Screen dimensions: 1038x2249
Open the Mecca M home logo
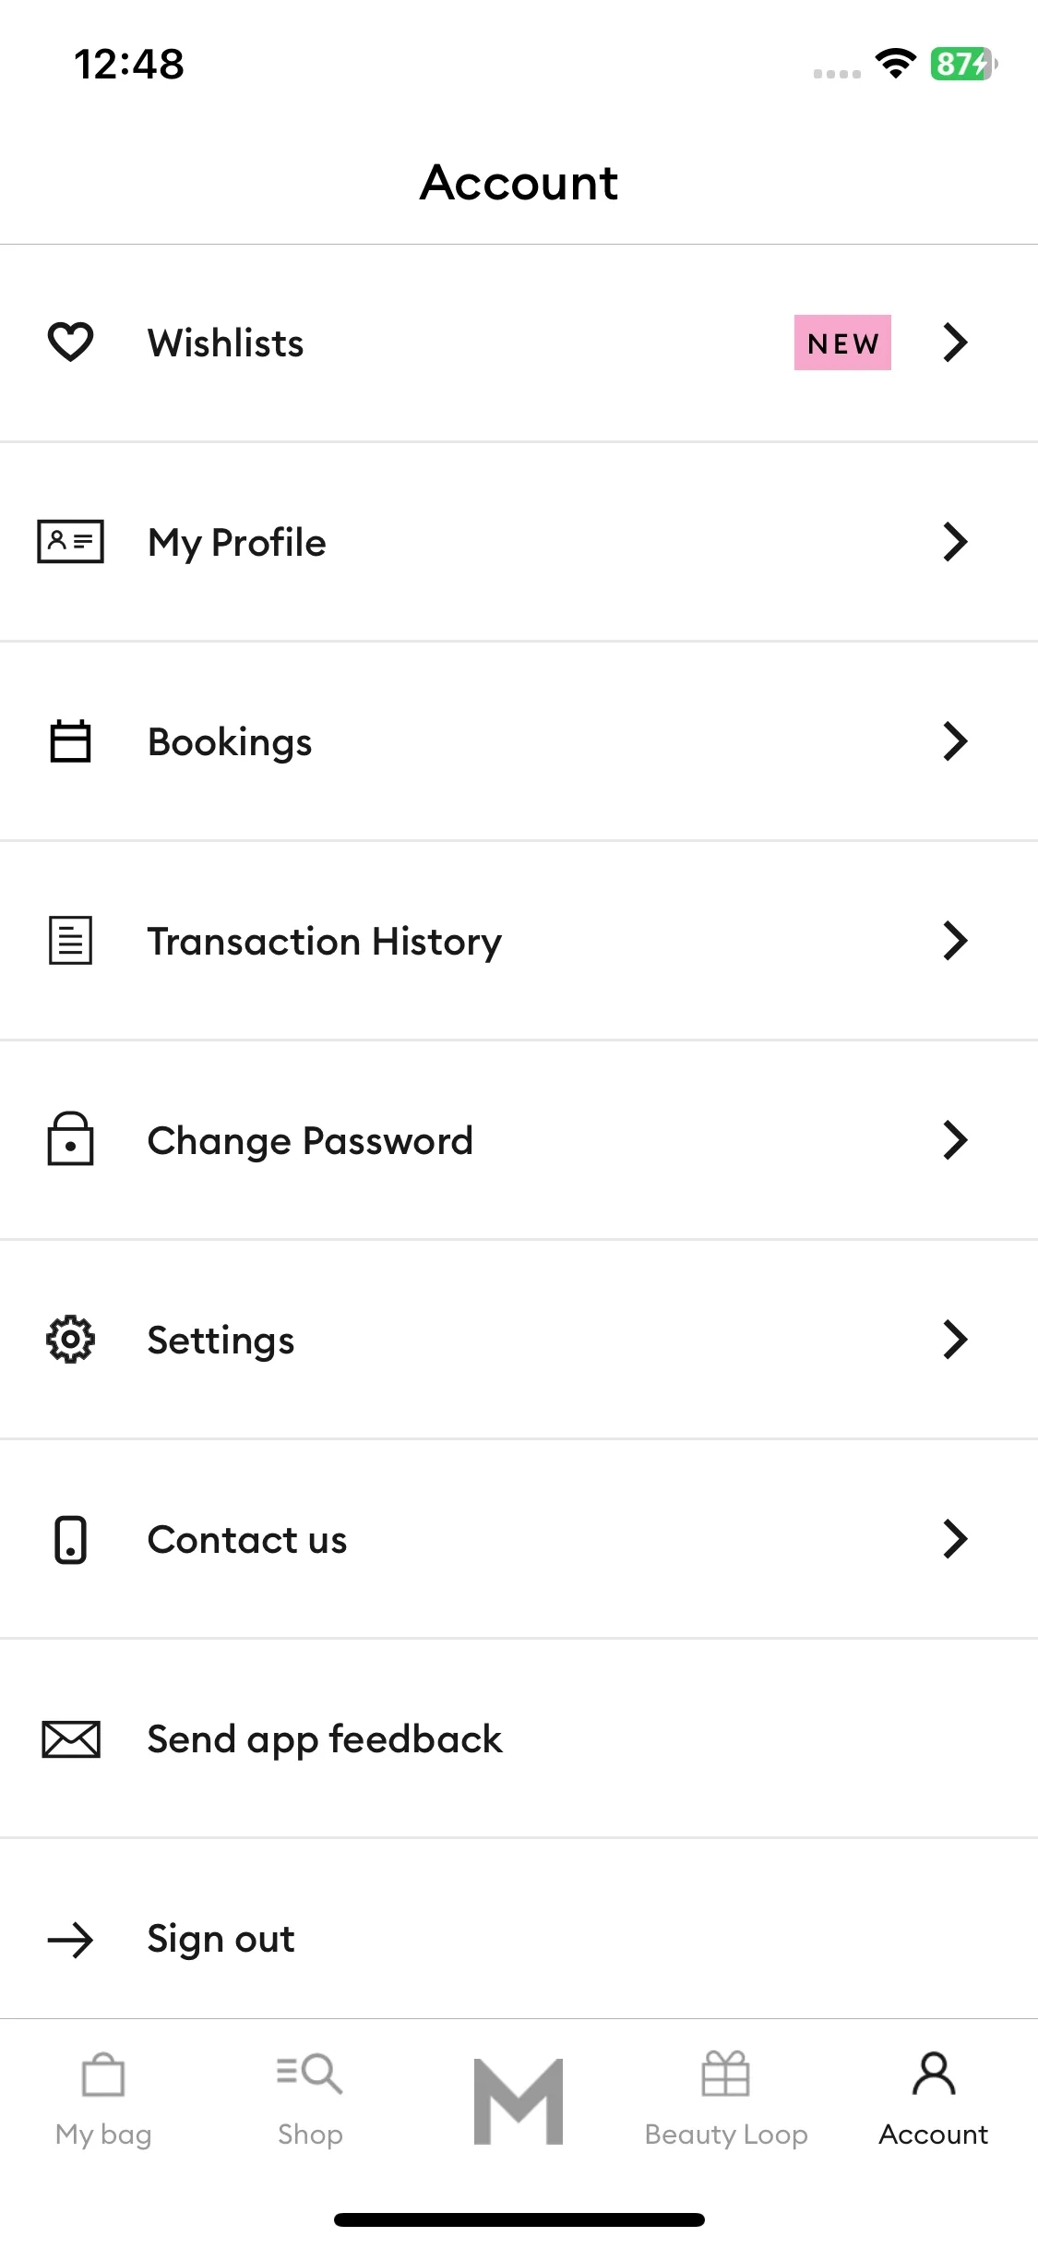click(519, 2101)
